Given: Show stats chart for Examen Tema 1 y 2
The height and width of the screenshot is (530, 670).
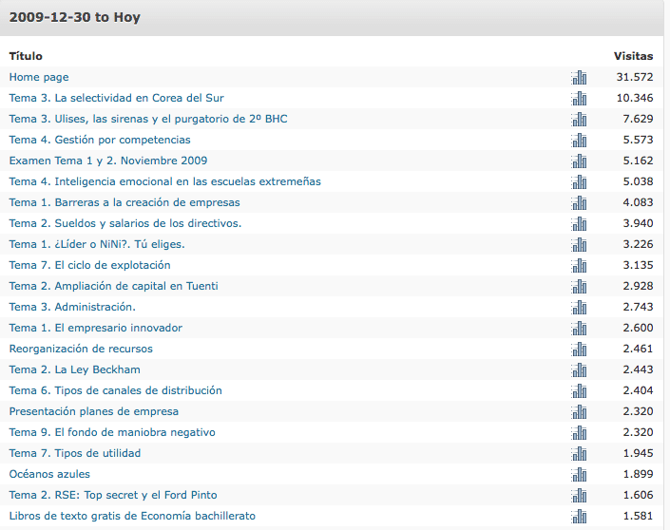Looking at the screenshot, I should tap(579, 161).
